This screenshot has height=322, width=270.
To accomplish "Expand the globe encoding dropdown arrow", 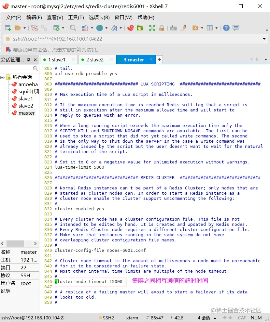I will coord(106,28).
